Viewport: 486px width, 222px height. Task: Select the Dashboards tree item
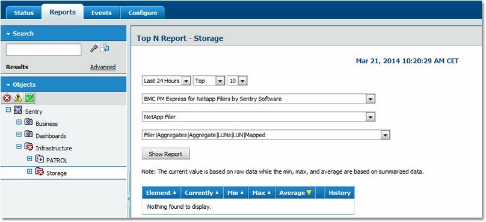(x=51, y=136)
